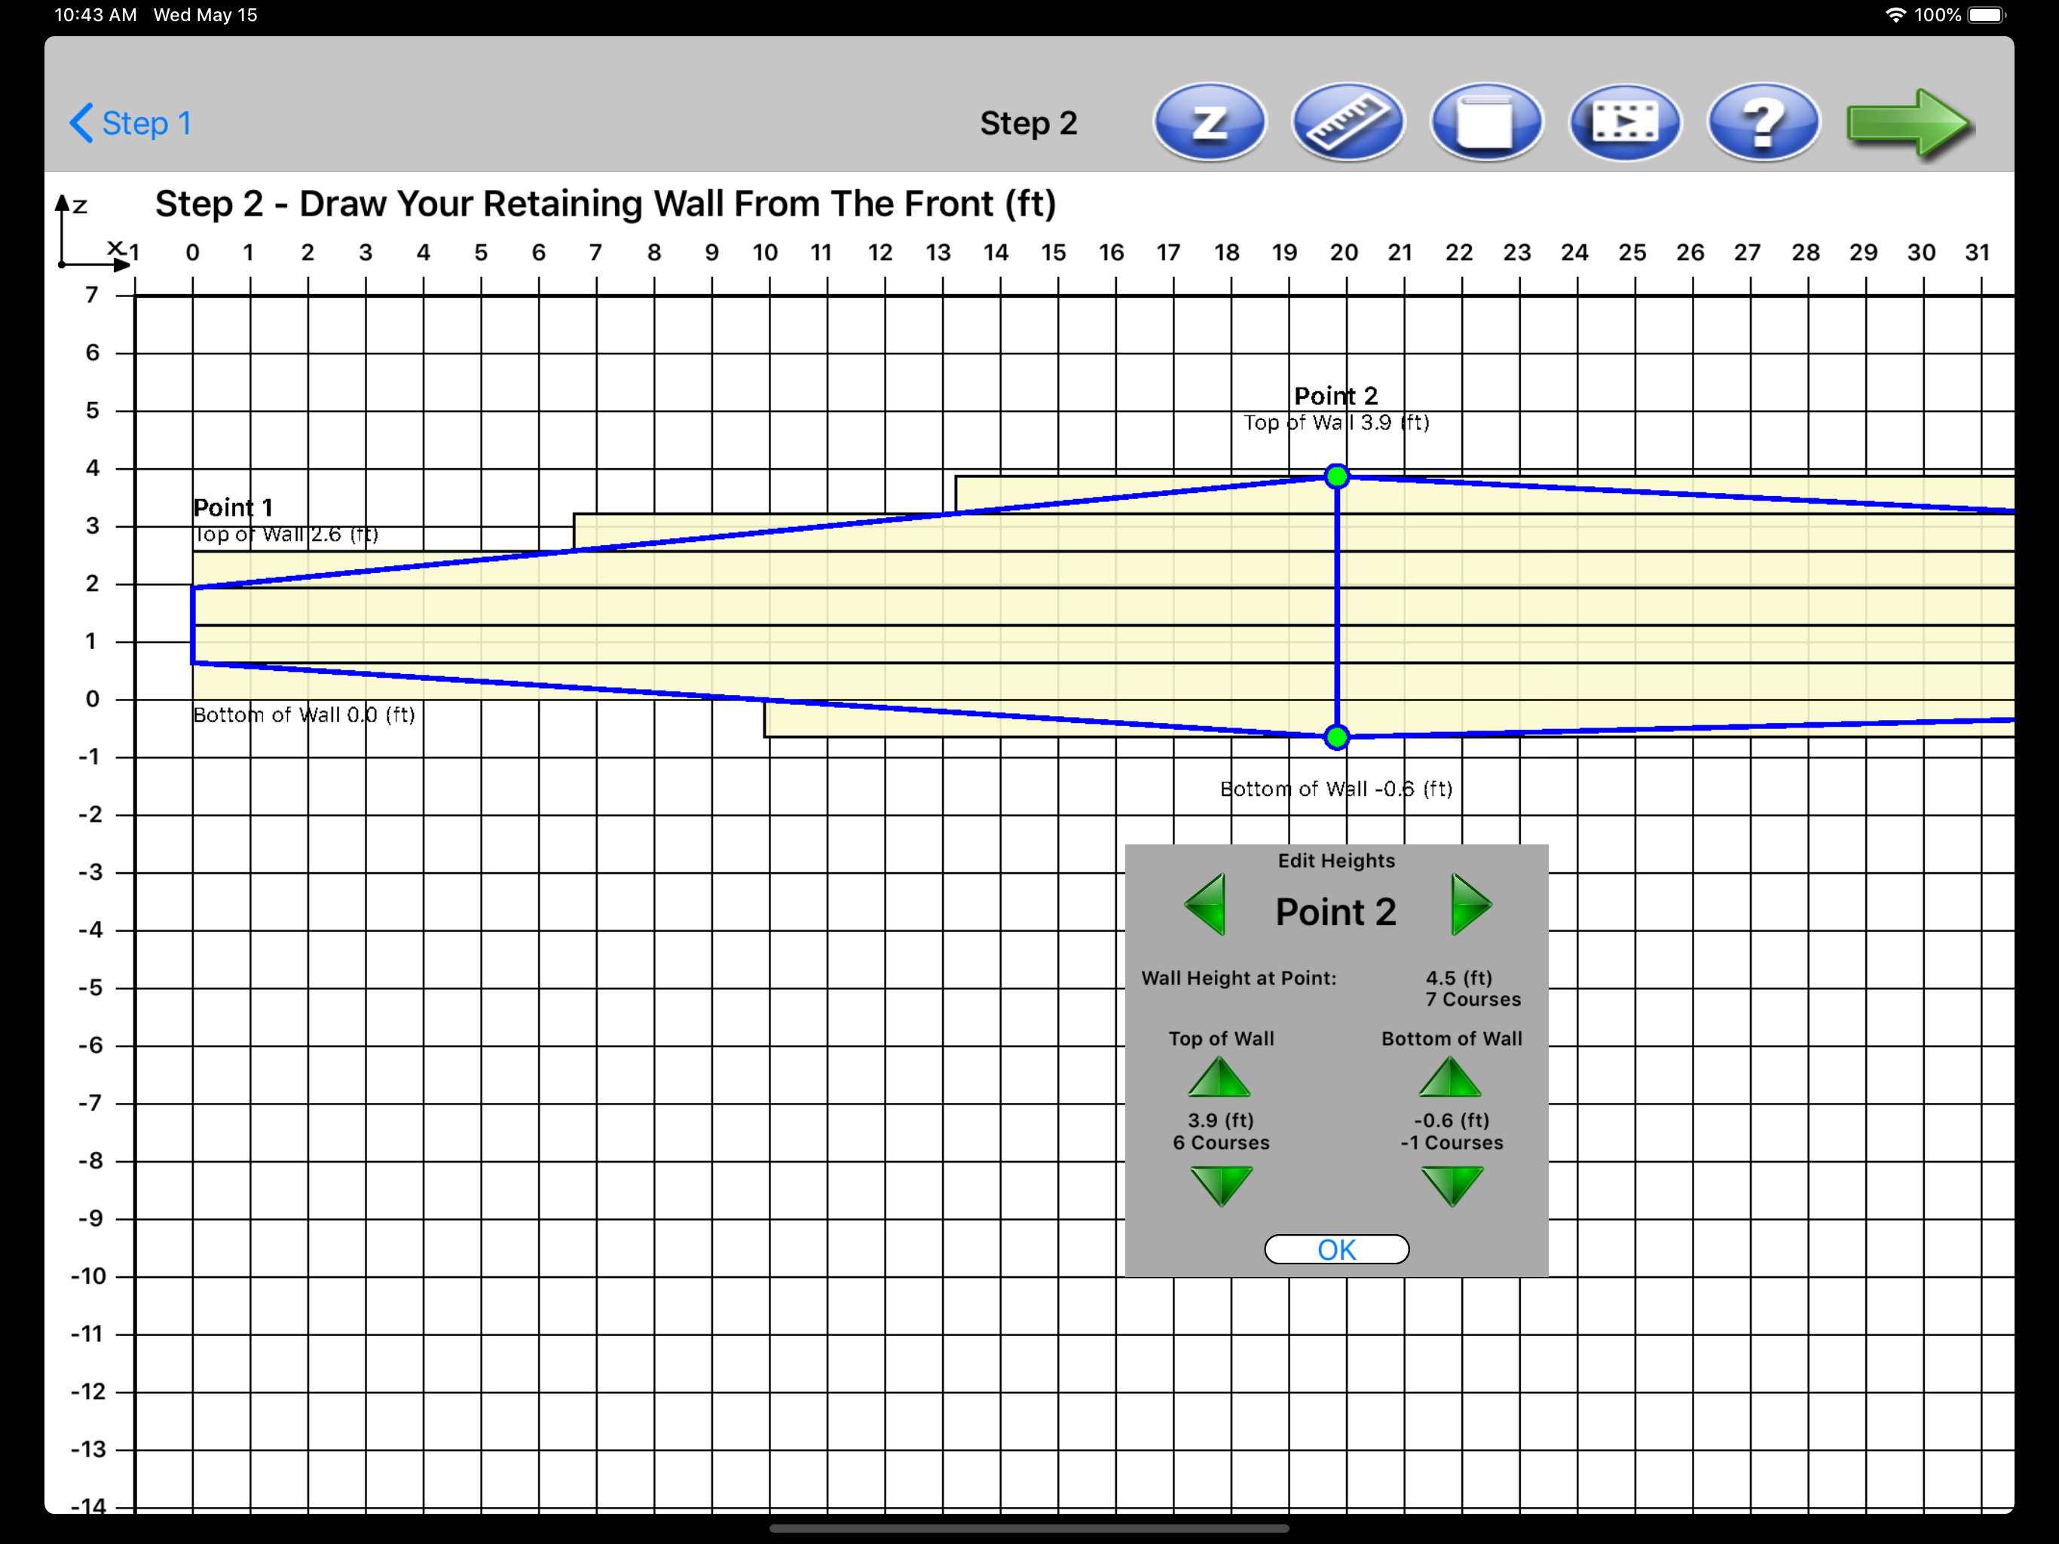This screenshot has width=2059, height=1544.
Task: Switch to previous point with left arrow
Action: [x=1205, y=904]
